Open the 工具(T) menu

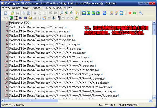pos(47,8)
